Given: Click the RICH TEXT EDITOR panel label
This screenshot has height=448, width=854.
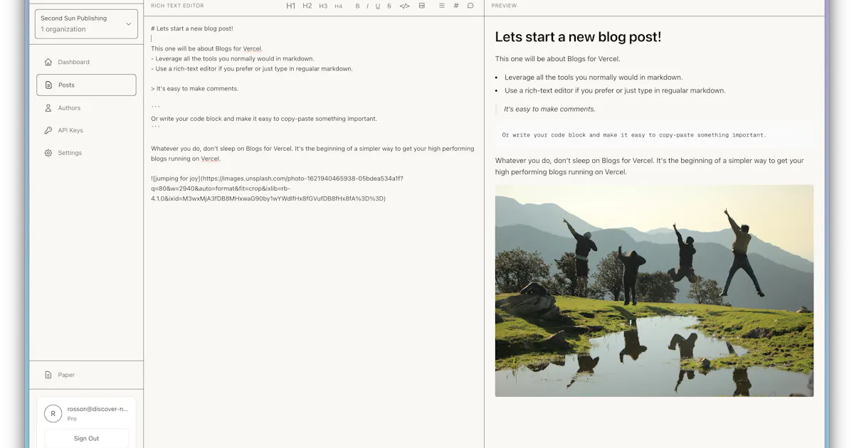Looking at the screenshot, I should click(x=177, y=6).
